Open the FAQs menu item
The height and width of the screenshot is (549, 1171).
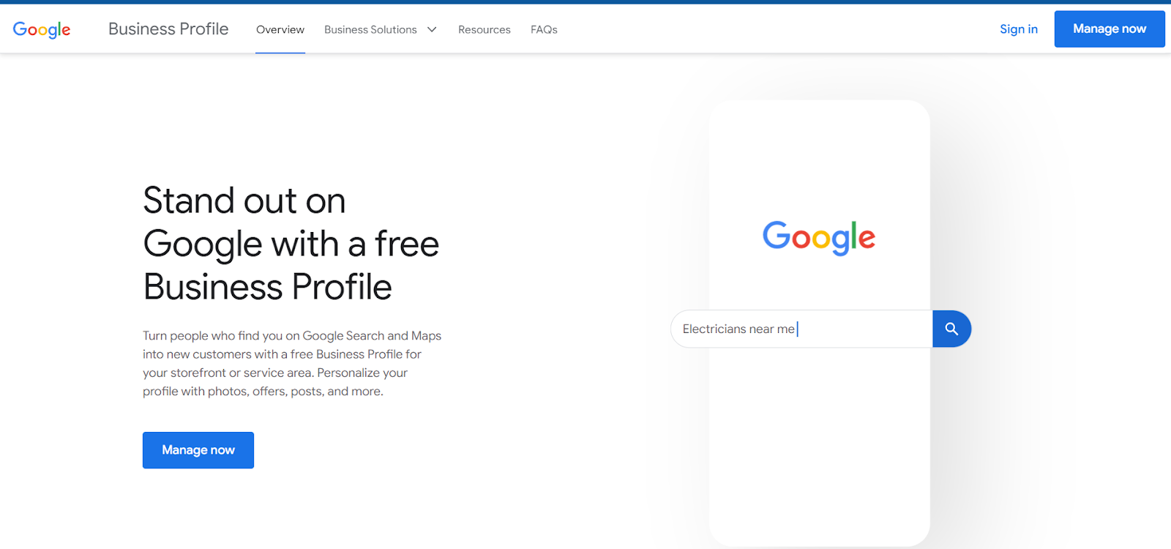click(544, 29)
